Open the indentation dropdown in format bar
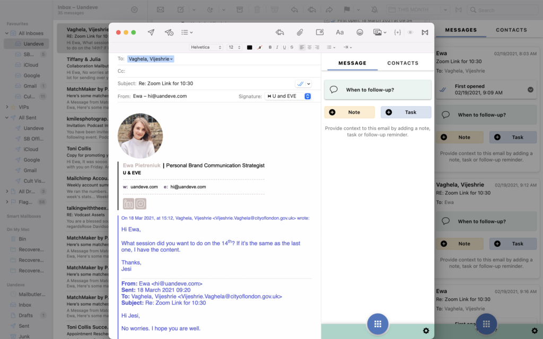The image size is (543, 339). click(348, 47)
